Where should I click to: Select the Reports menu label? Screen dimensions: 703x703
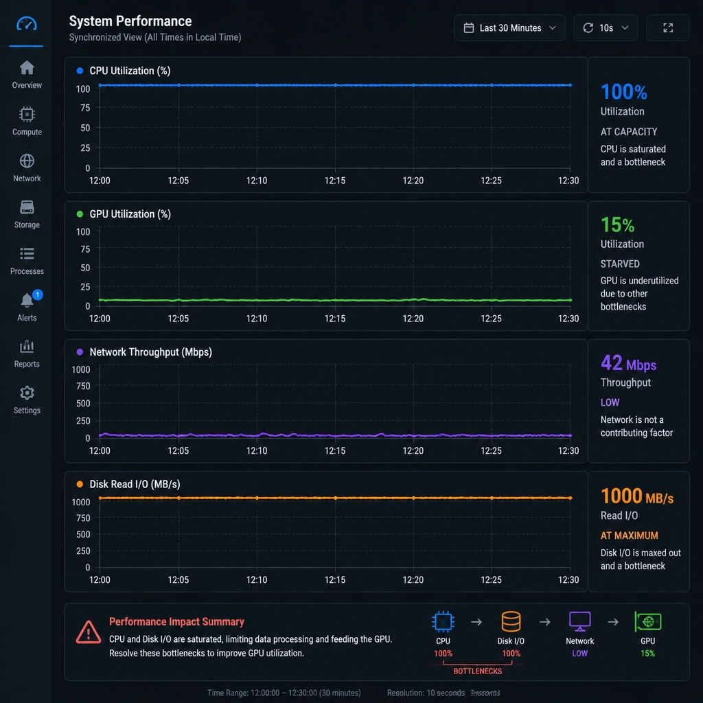27,364
